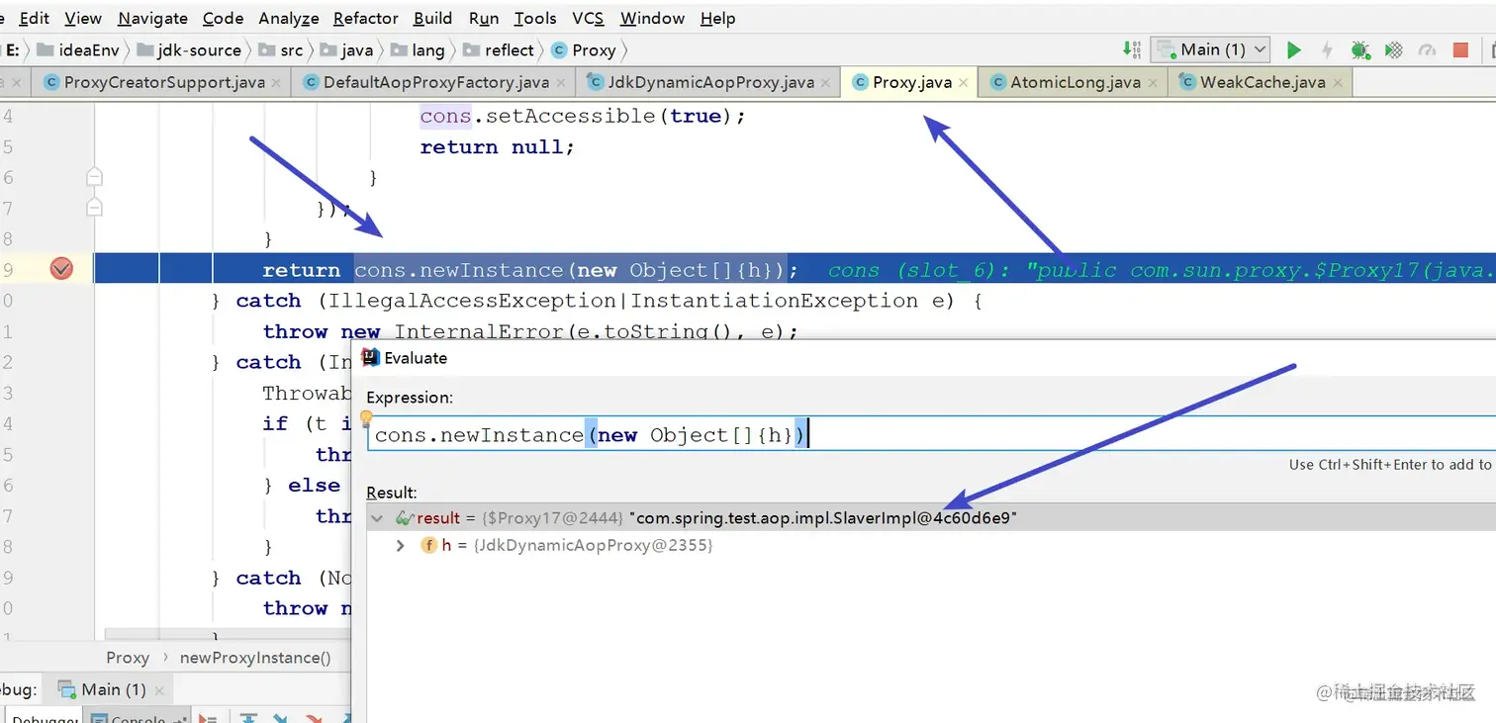Click the newProxyInstance() editor breadcrumb
Screen dimensions: 1496x723
255,658
